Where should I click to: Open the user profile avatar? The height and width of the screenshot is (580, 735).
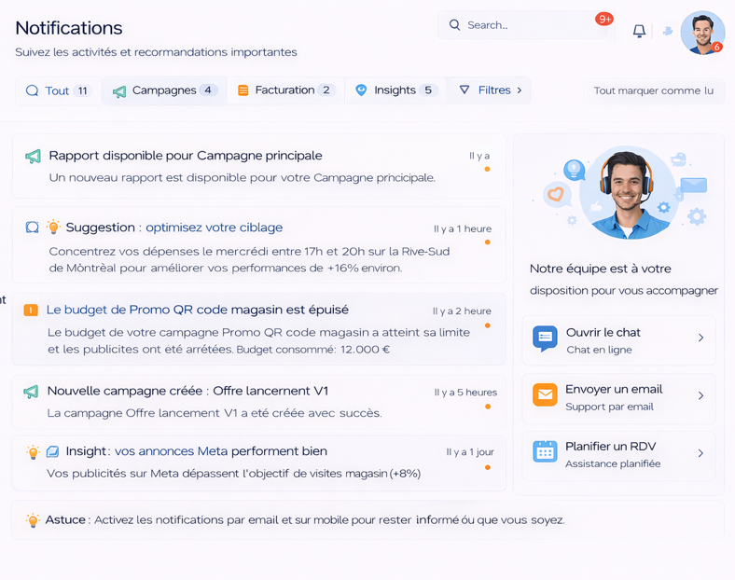pos(701,33)
